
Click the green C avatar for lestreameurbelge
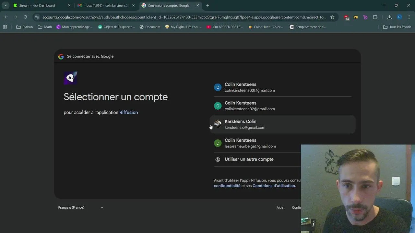point(218,143)
